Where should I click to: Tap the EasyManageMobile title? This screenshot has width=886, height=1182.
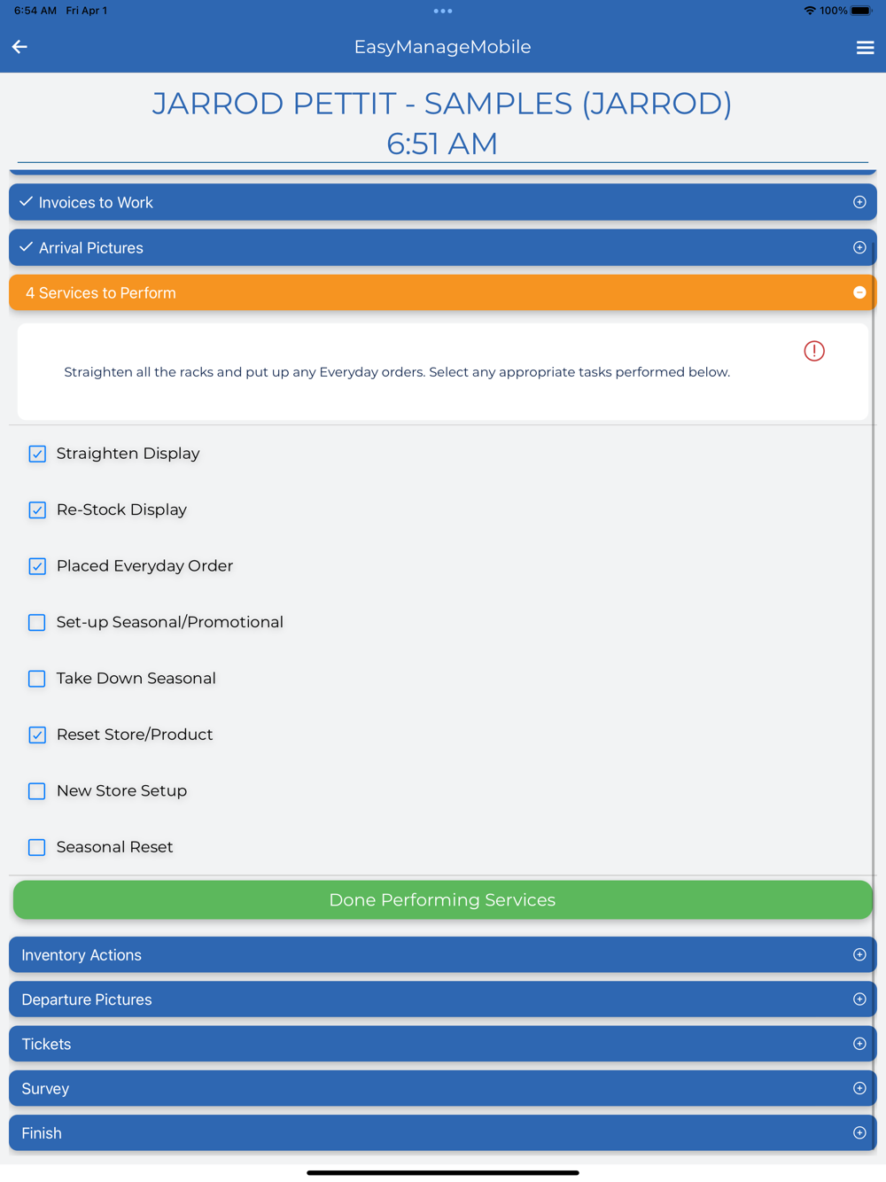(x=443, y=47)
